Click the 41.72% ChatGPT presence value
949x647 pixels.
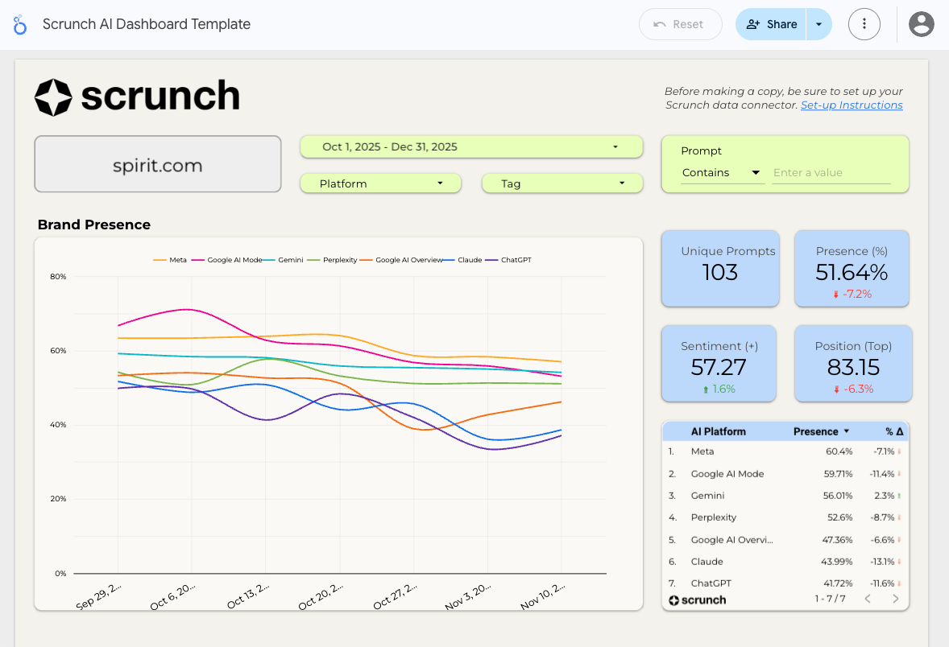[x=838, y=583]
